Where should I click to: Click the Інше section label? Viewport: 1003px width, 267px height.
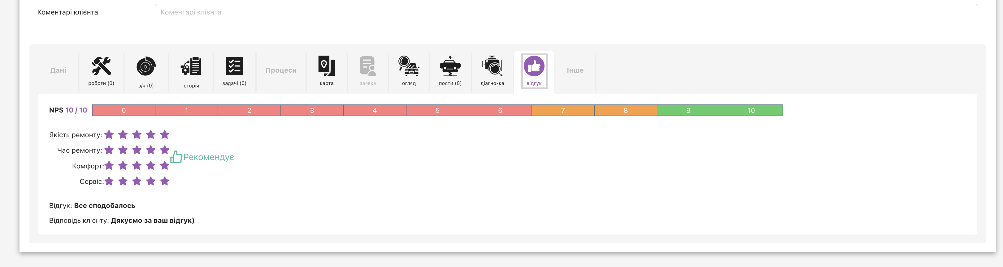[x=575, y=70]
